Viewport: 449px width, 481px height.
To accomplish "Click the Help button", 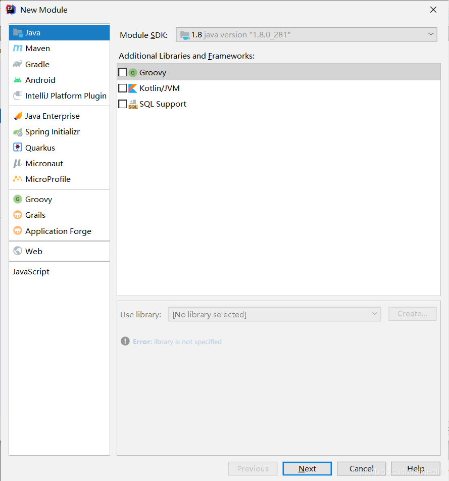I will point(415,468).
